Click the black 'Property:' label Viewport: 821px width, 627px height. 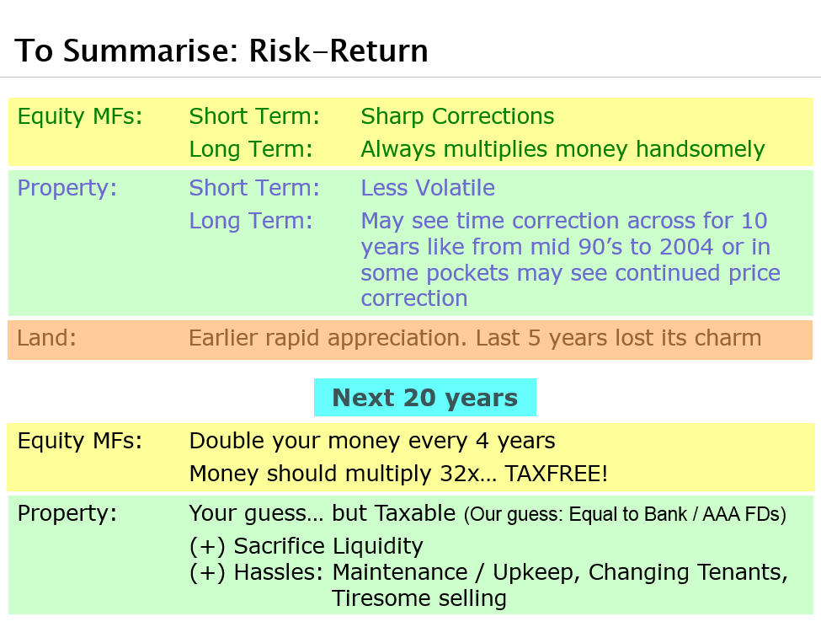pos(67,513)
